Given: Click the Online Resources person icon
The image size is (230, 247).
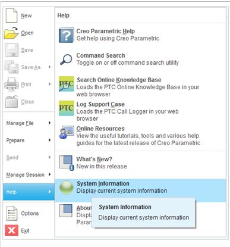Looking at the screenshot, I should tap(67, 132).
